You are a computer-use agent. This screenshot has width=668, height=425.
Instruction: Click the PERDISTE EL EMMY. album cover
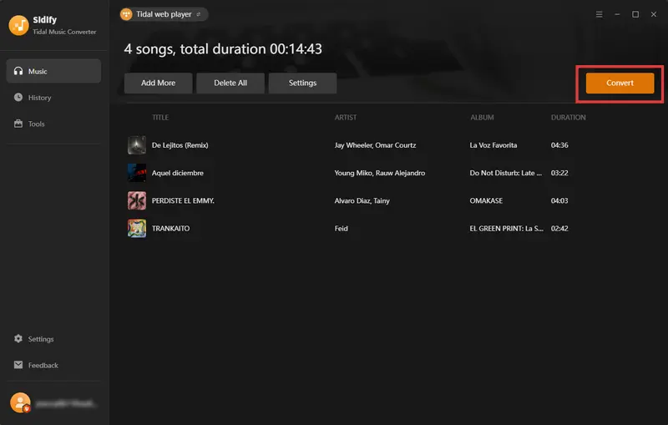pyautogui.click(x=137, y=200)
